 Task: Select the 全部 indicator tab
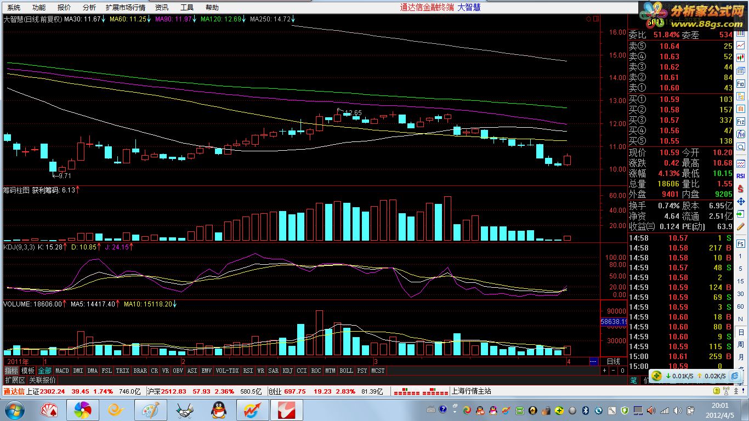coord(44,371)
